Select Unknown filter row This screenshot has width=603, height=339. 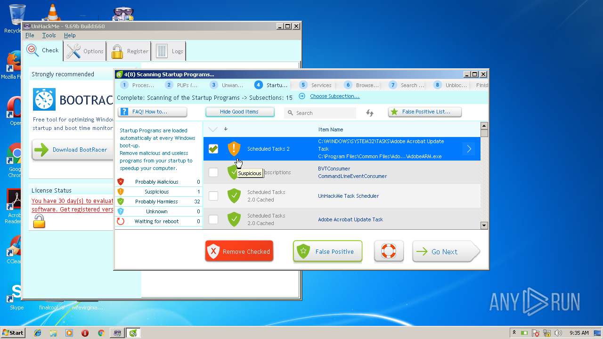(x=159, y=211)
